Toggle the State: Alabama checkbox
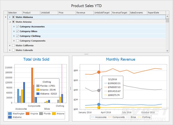Viewport: 173px width, 125px height. 13,17
